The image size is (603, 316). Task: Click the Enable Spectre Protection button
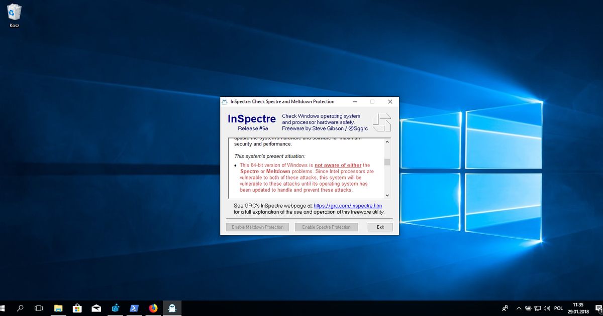click(326, 227)
